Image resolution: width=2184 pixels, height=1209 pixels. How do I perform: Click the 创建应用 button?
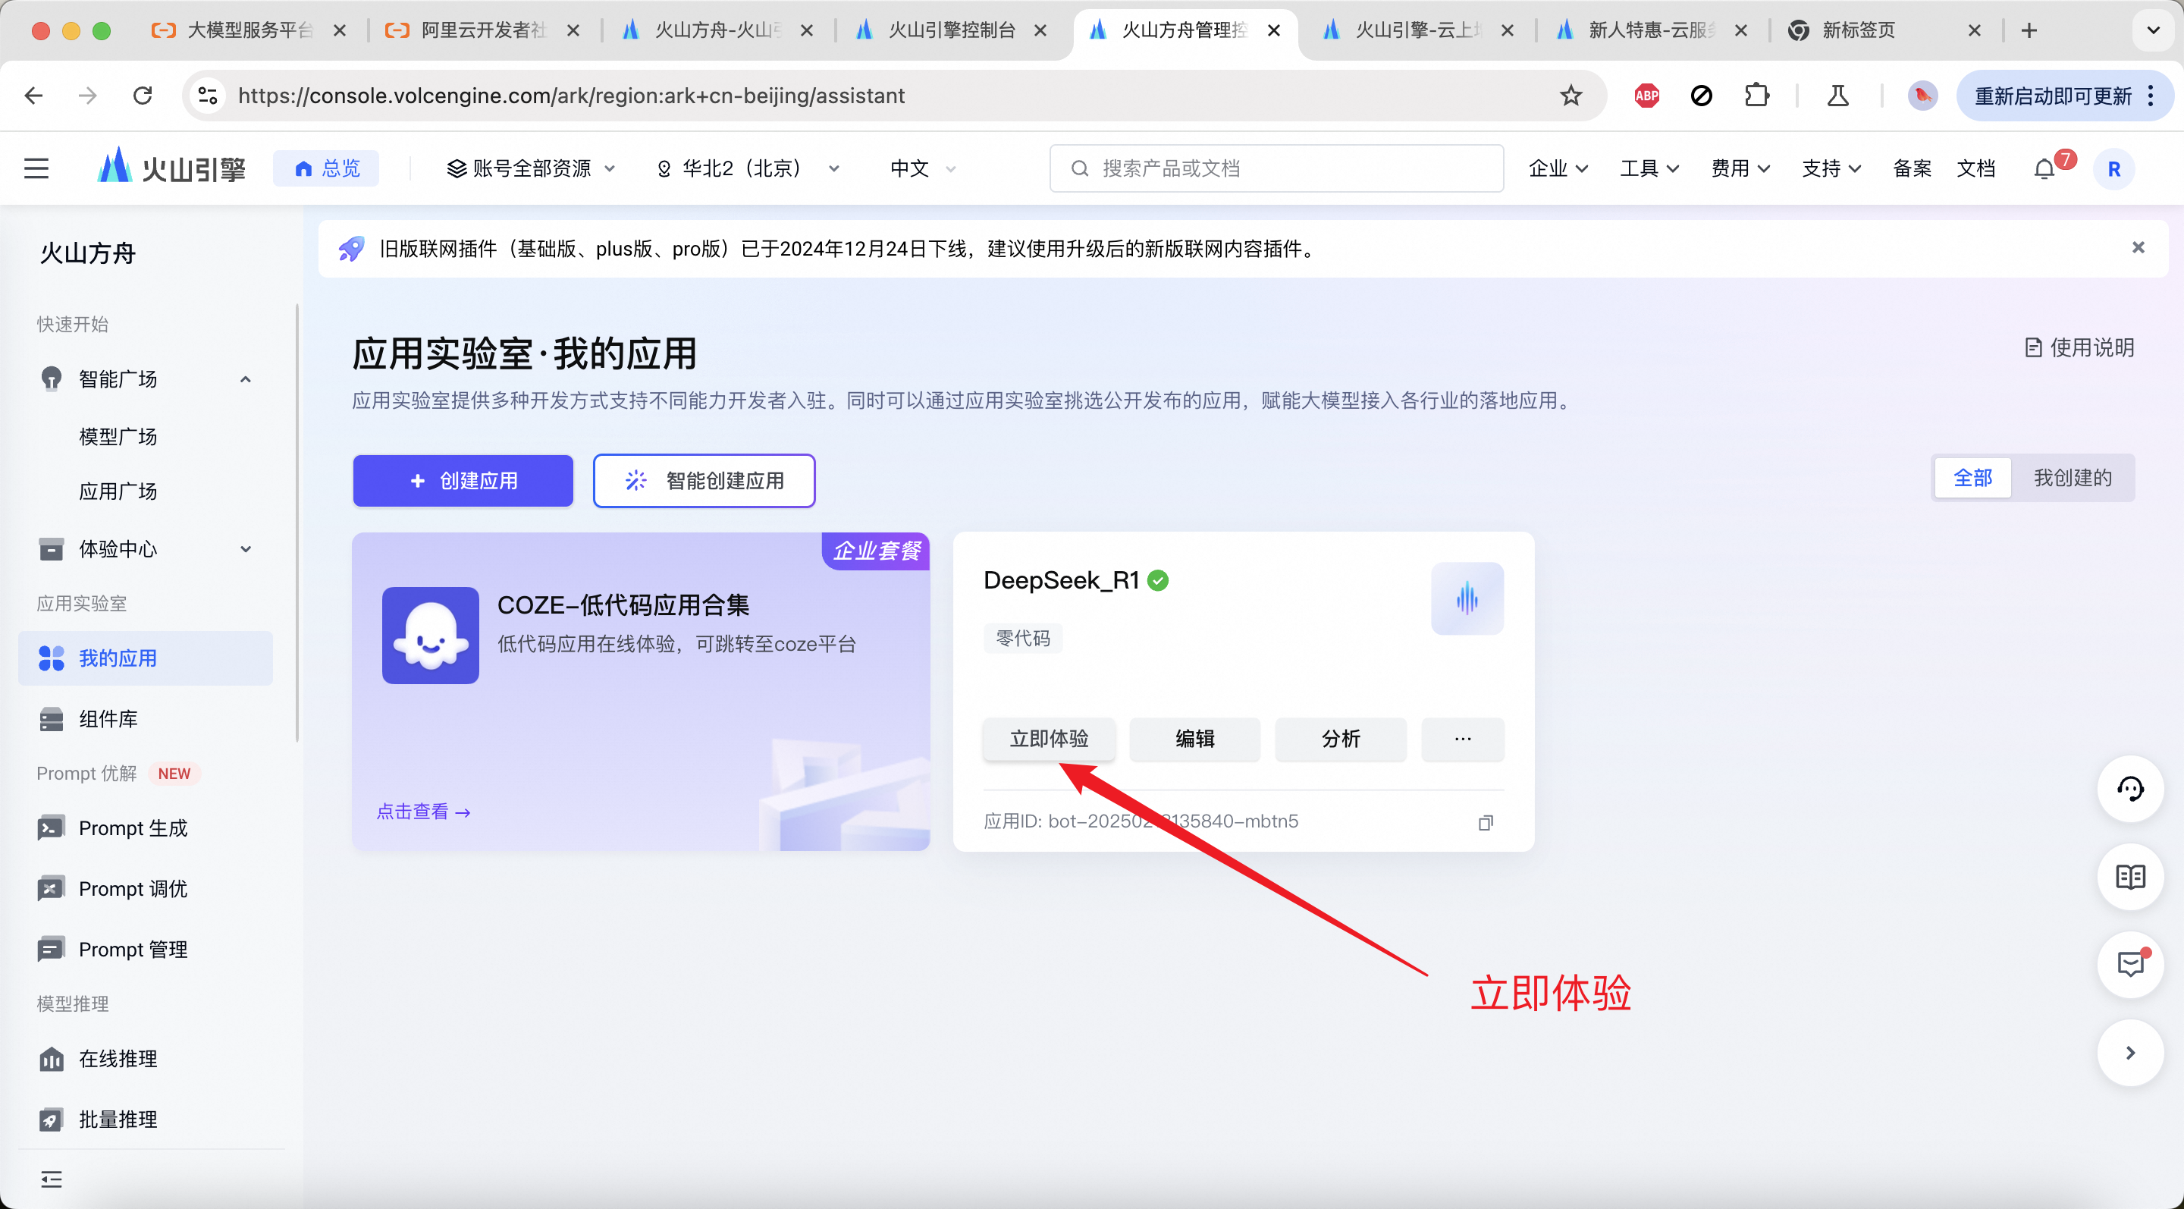coord(463,481)
